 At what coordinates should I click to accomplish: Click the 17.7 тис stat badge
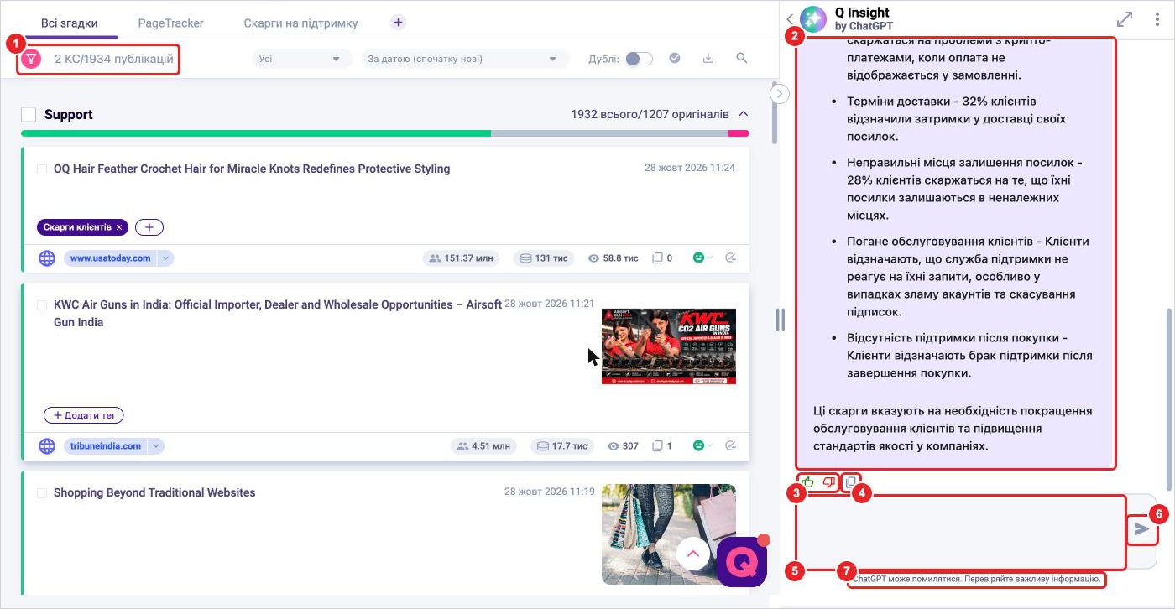(x=562, y=446)
